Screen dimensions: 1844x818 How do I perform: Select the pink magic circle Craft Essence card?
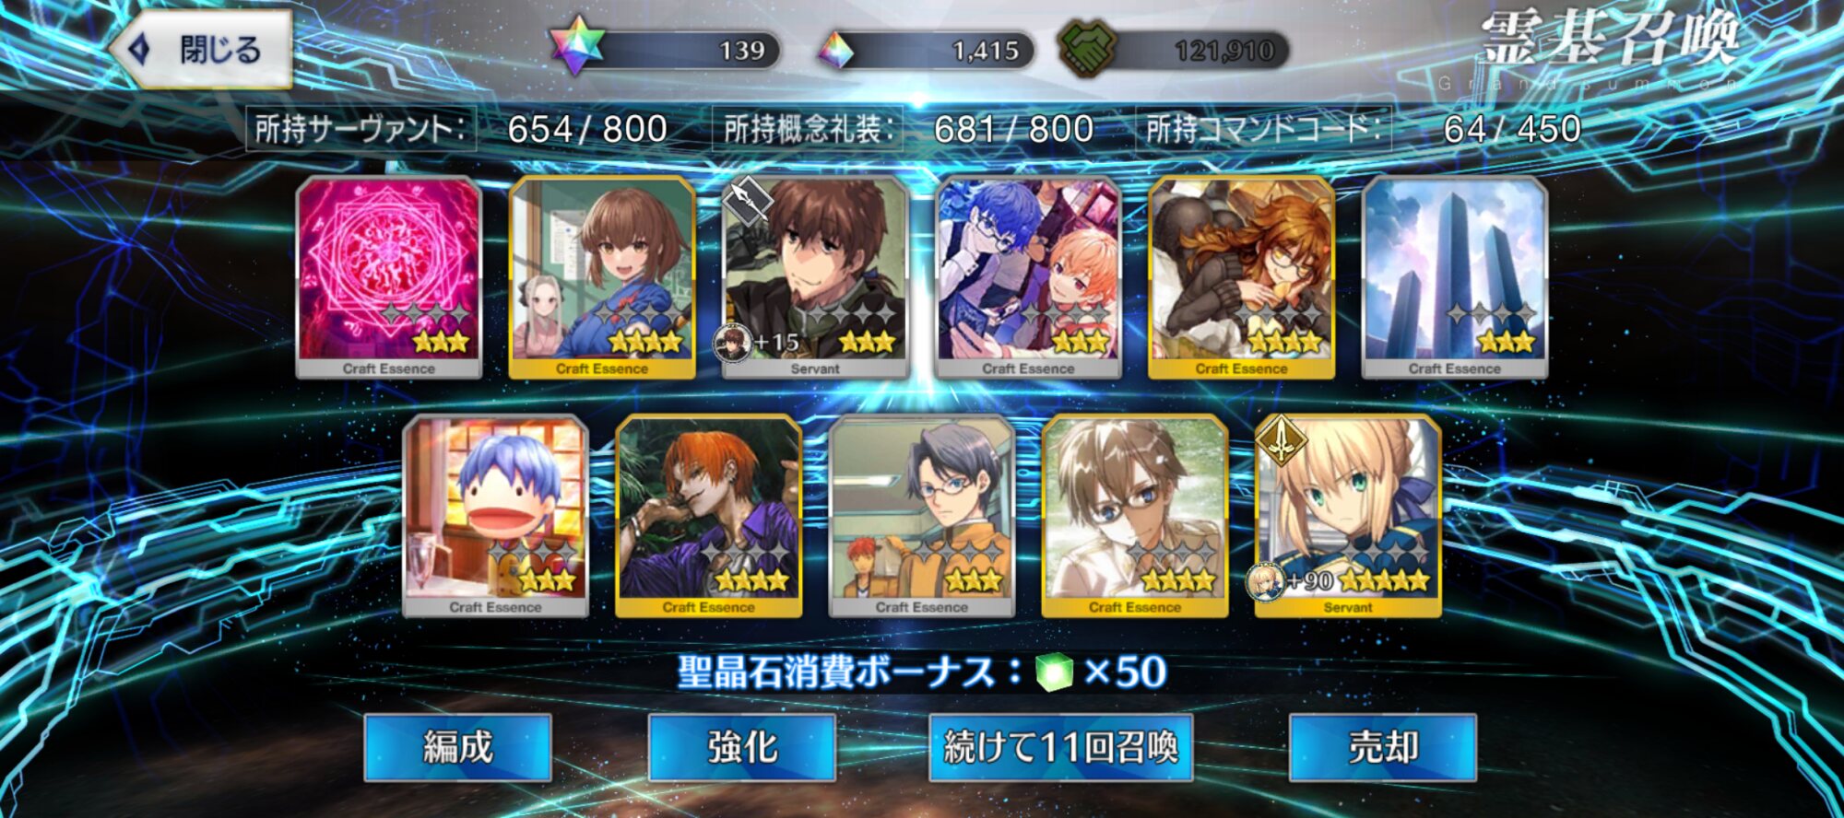click(389, 277)
